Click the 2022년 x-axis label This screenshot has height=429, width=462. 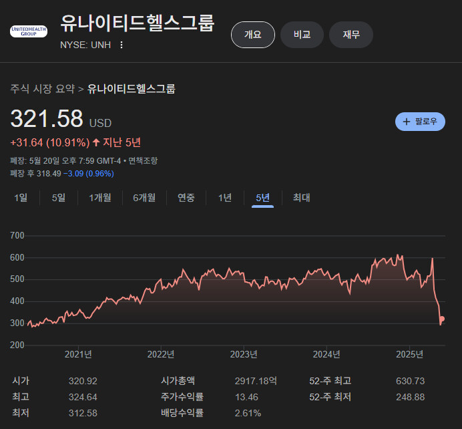(161, 354)
